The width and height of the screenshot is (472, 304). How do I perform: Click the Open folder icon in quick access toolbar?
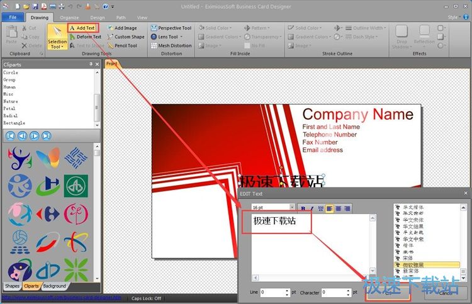[x=26, y=6]
